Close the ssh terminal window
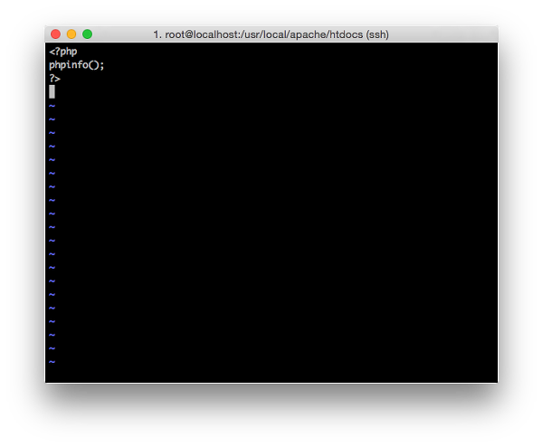The height and width of the screenshot is (447, 543). click(x=55, y=34)
